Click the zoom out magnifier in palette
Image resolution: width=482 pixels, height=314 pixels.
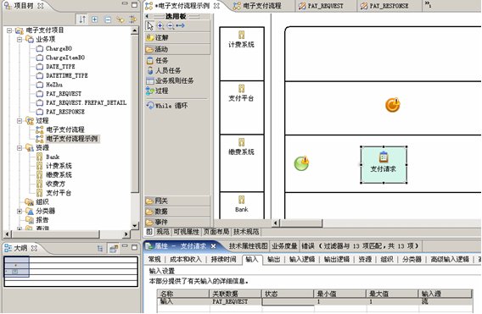171,26
